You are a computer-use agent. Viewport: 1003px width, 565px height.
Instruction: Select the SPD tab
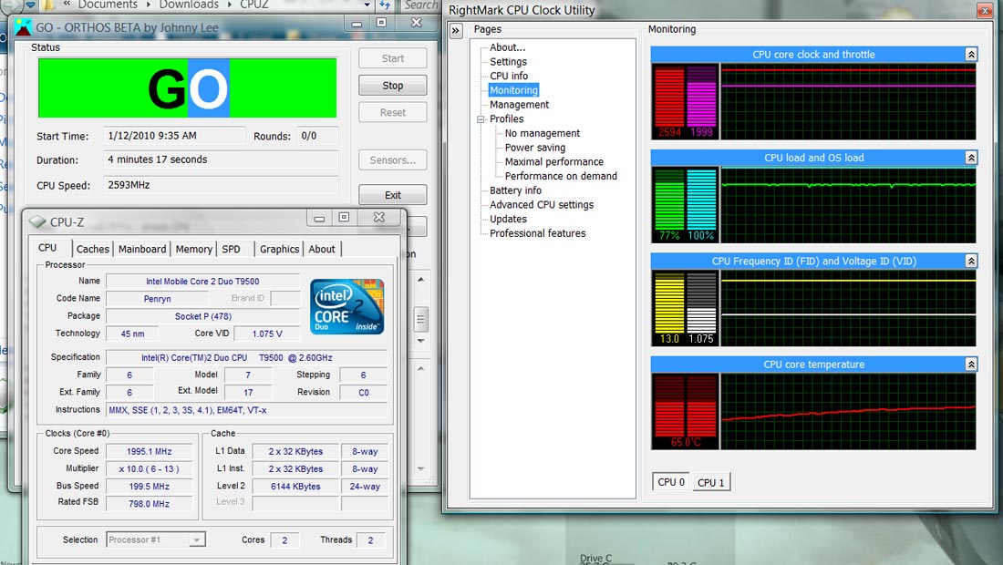coord(231,250)
